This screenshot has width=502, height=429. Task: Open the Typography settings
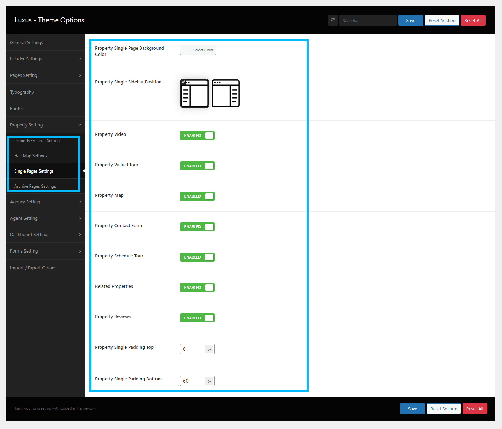pos(22,92)
